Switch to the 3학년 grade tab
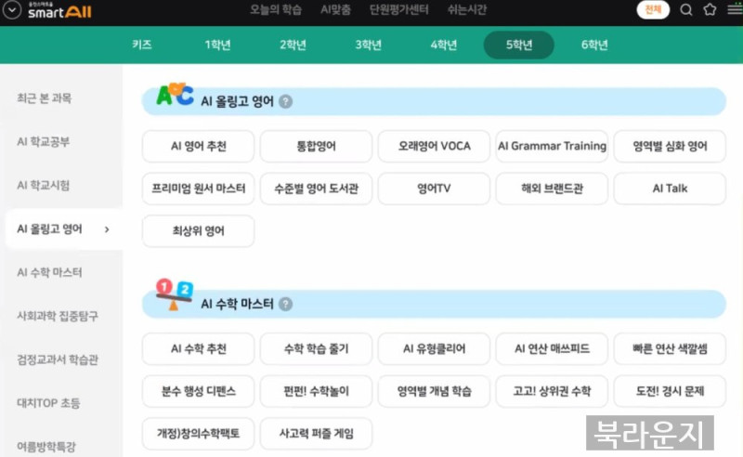The width and height of the screenshot is (743, 457). coord(368,45)
